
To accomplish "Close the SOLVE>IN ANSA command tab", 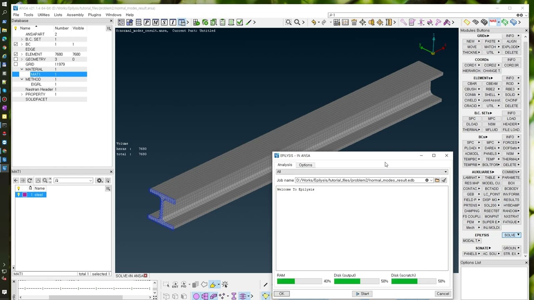I will (145, 276).
